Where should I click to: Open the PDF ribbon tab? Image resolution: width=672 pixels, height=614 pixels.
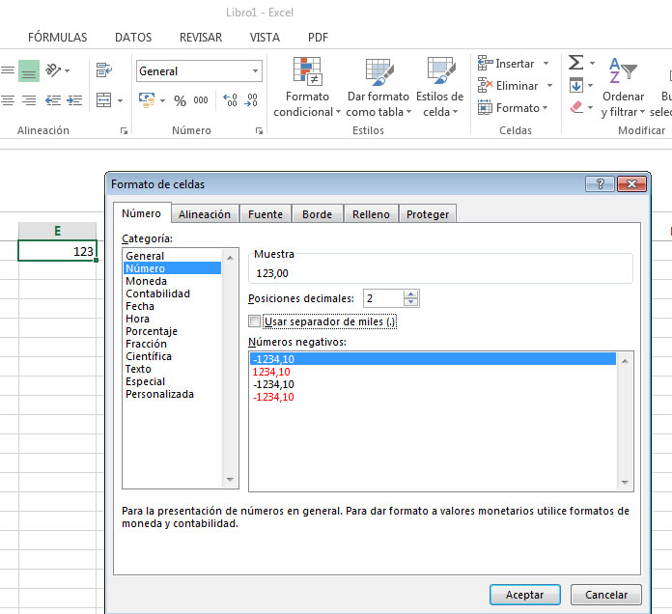coord(318,38)
